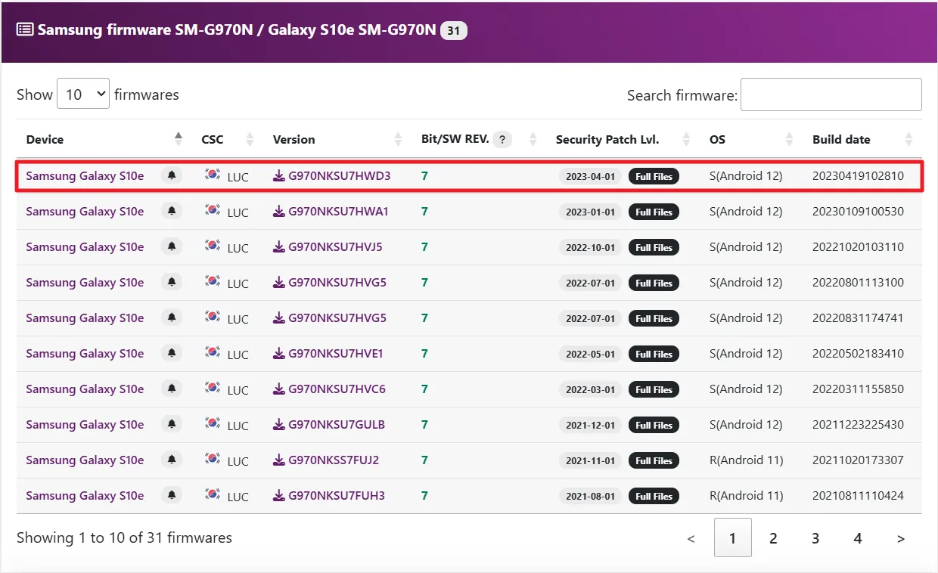Click the bell icon in the G970NKSS7FUJ2 row
Image resolution: width=938 pixels, height=573 pixels.
coord(172,460)
